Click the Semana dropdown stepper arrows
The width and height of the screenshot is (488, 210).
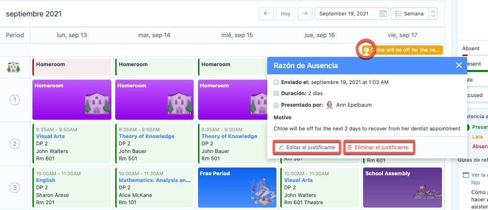tap(433, 14)
